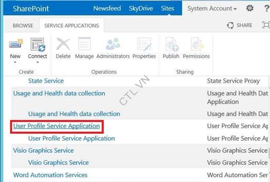Image resolution: width=270 pixels, height=182 pixels.
Task: Click the State Service Proxy type text
Action: [x=233, y=81]
